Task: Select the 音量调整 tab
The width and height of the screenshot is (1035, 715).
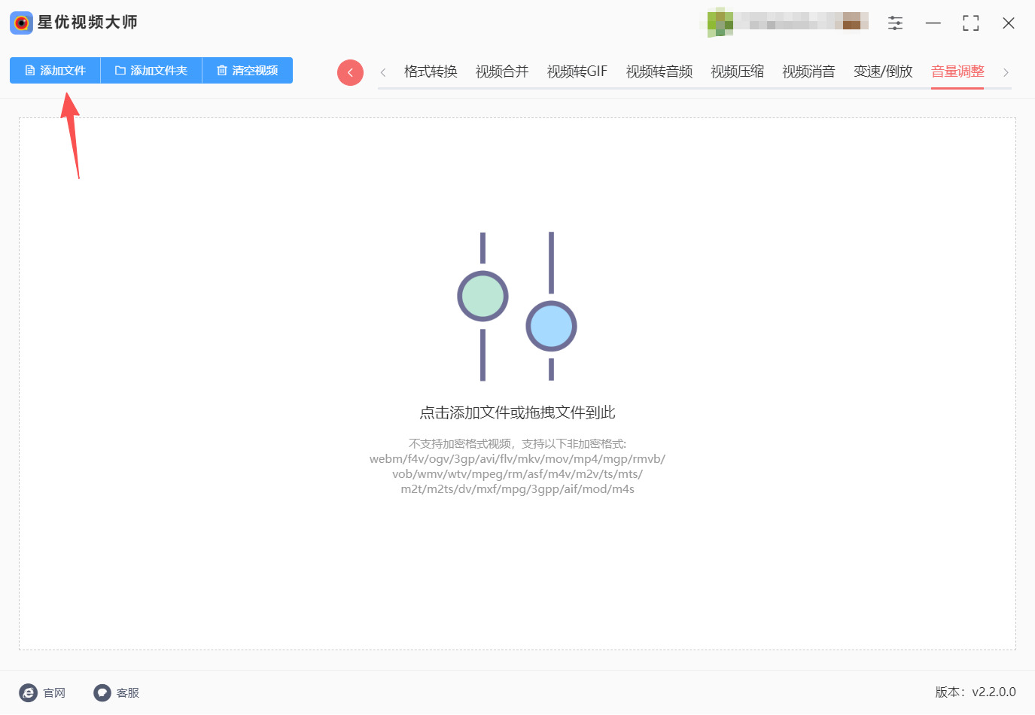Action: 957,71
